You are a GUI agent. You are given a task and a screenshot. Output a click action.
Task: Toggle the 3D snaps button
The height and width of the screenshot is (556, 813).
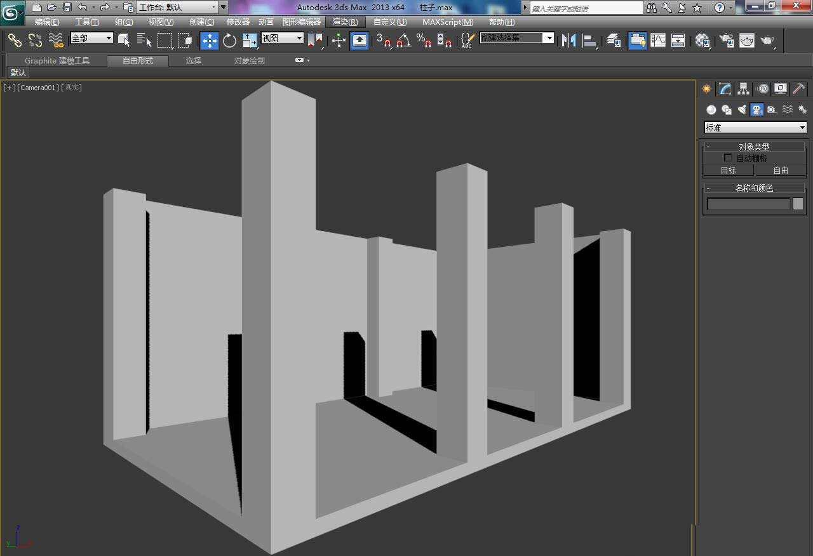click(x=383, y=41)
